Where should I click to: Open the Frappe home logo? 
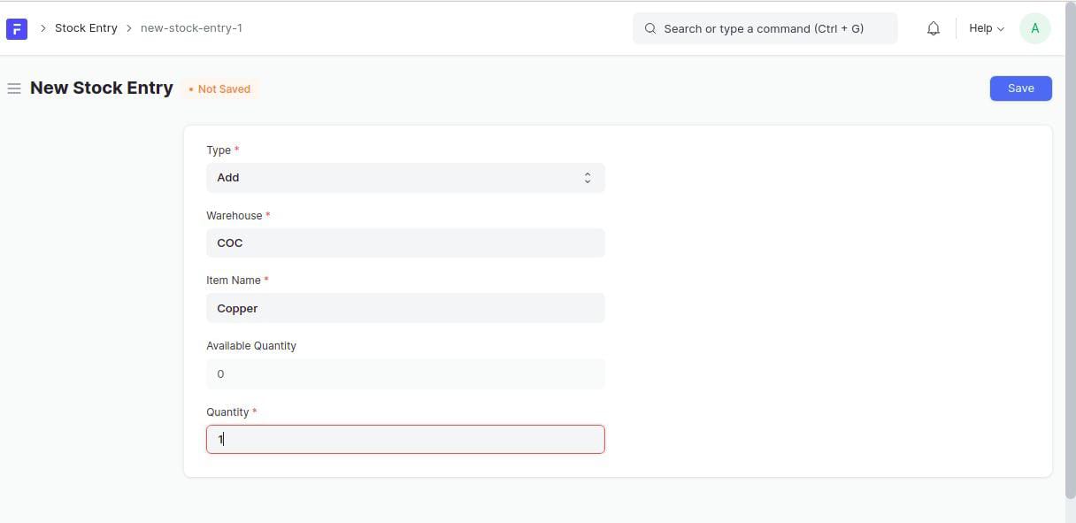coord(17,28)
